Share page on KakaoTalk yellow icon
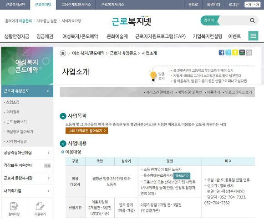This screenshot has width=264, height=219. point(235,53)
